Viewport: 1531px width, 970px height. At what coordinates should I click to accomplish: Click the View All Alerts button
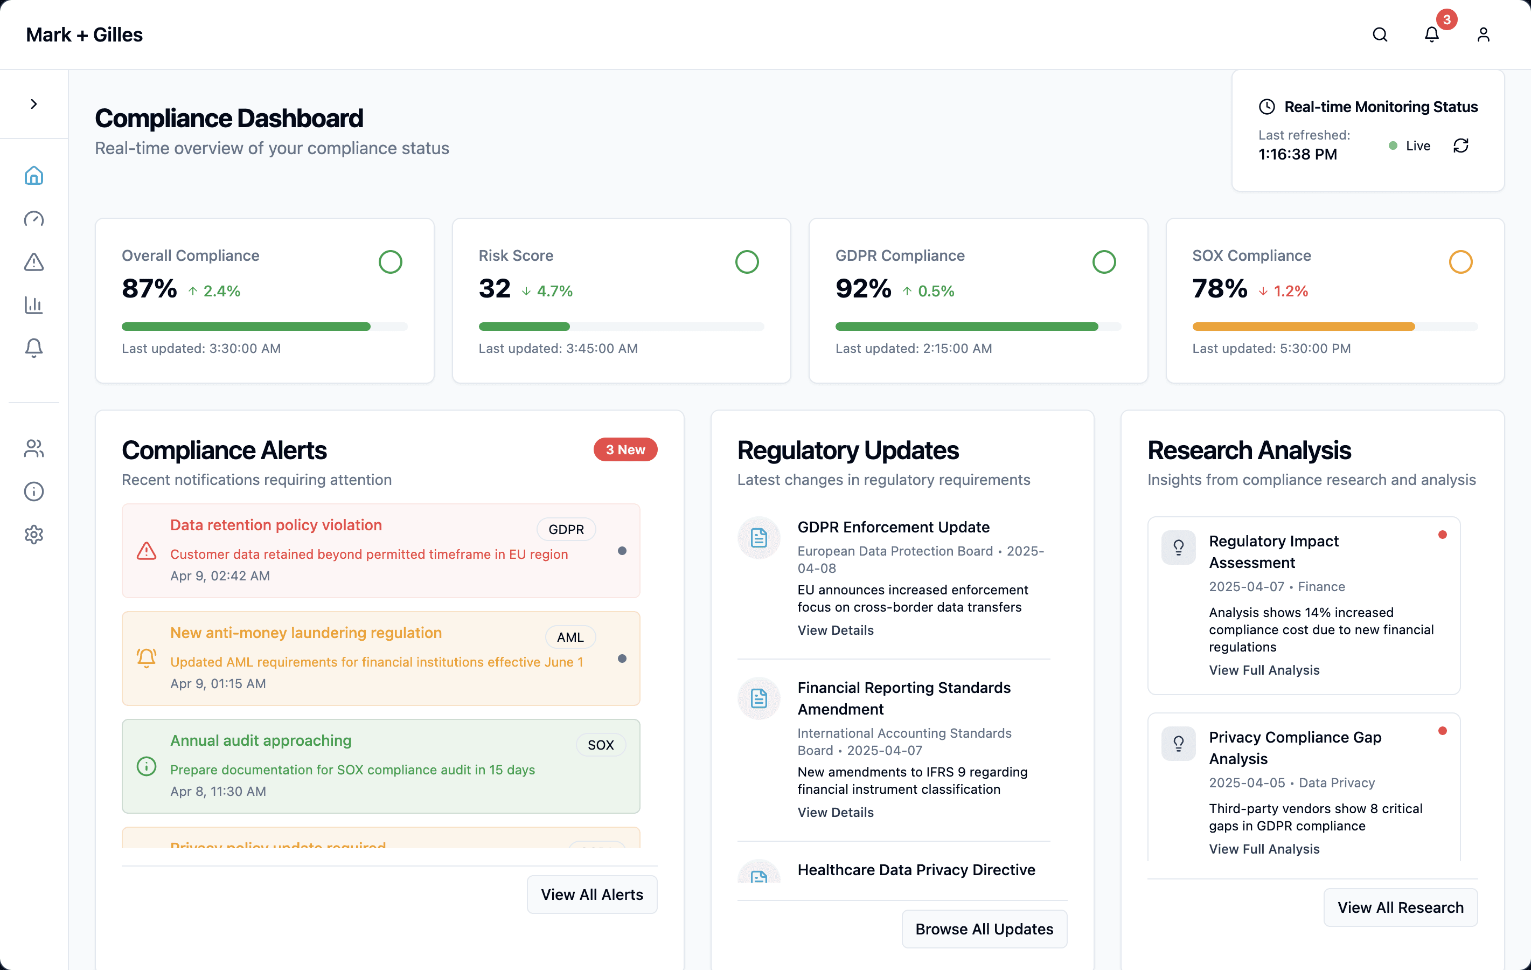(x=591, y=895)
